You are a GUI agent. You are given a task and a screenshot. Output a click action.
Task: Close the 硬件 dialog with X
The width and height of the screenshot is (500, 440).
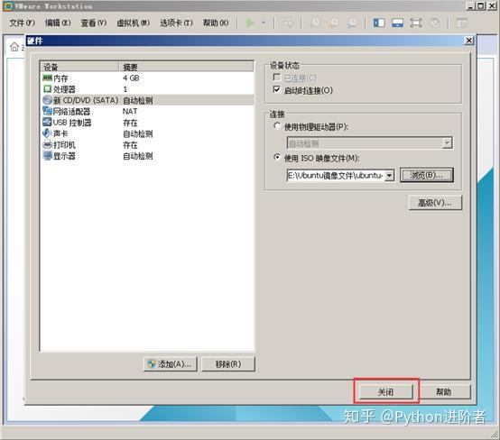point(469,41)
